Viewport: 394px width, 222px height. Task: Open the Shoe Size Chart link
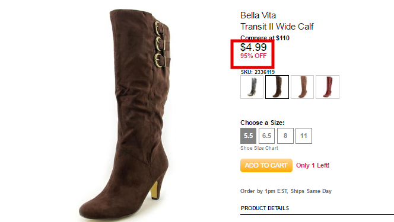pos(259,148)
